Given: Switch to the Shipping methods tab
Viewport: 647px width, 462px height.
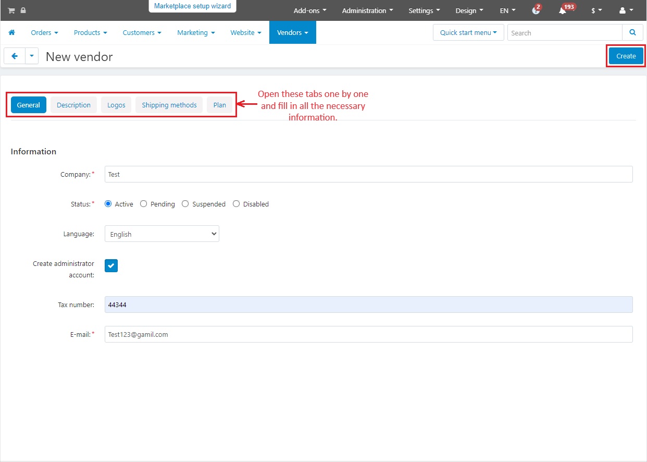Looking at the screenshot, I should 169,105.
